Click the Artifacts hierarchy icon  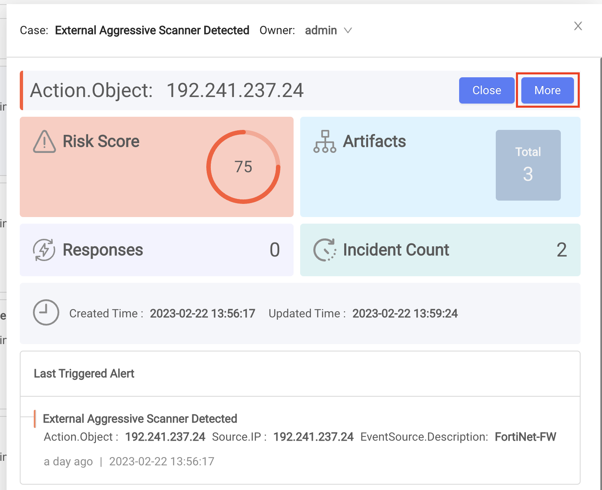(x=325, y=141)
